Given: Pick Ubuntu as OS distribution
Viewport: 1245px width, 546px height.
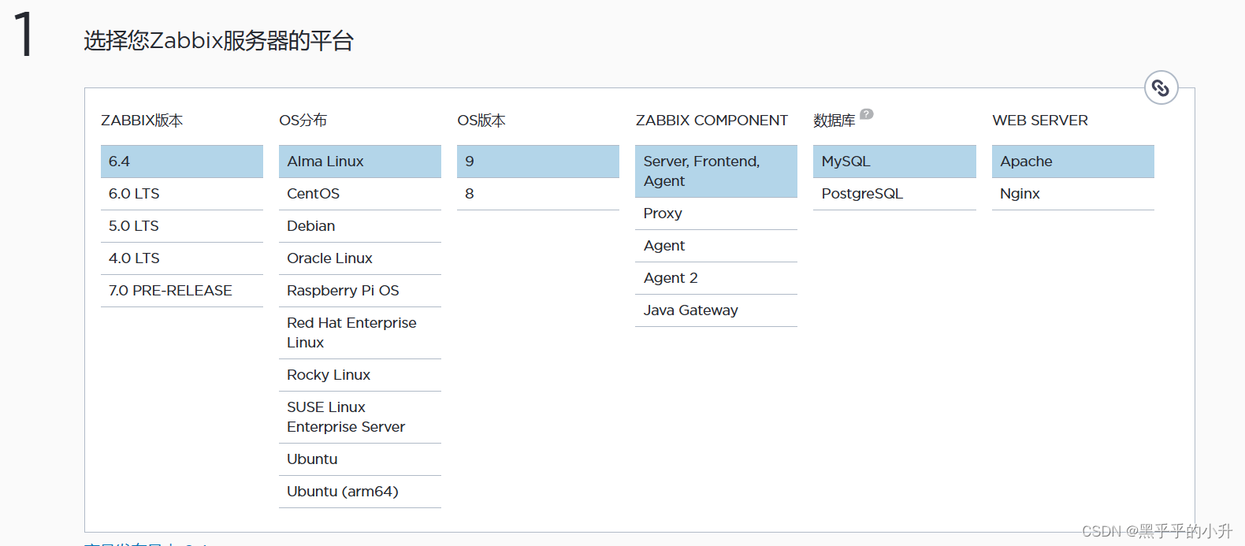Looking at the screenshot, I should 360,459.
